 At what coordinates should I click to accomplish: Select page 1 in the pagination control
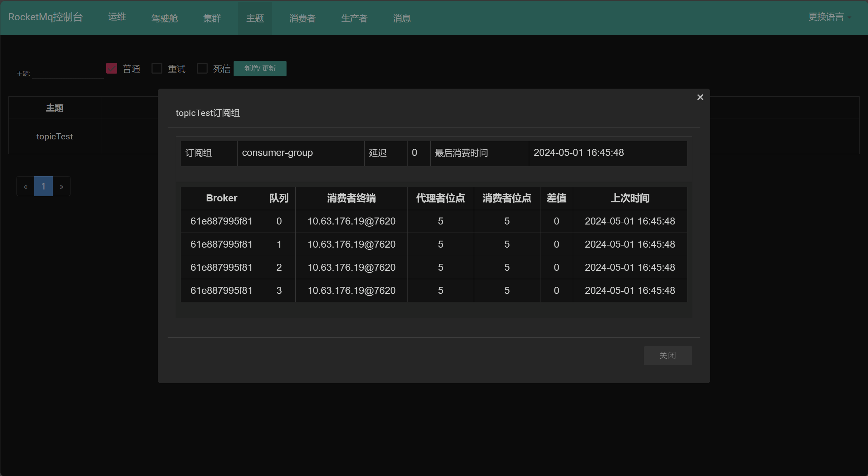pos(43,186)
